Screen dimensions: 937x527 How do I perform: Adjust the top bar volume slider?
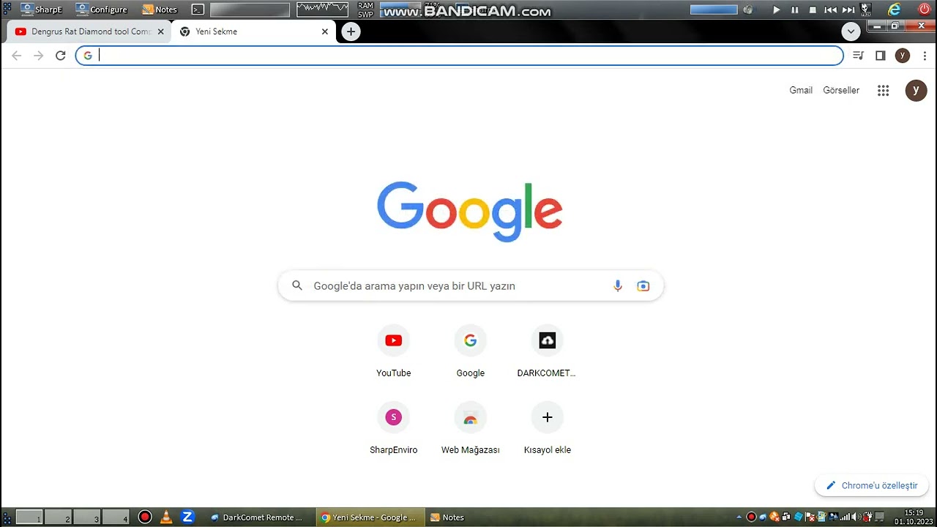coord(714,10)
